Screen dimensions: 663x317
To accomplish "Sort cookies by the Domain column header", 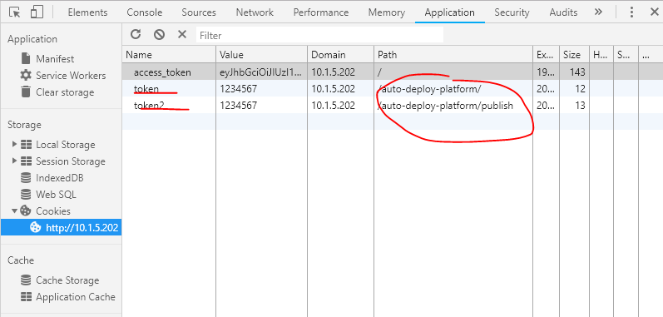I will (x=341, y=55).
